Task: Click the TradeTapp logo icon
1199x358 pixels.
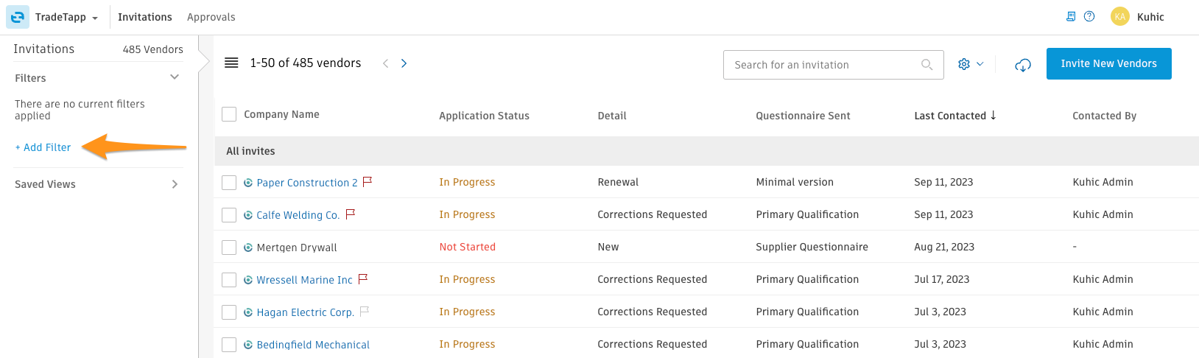Action: [18, 17]
